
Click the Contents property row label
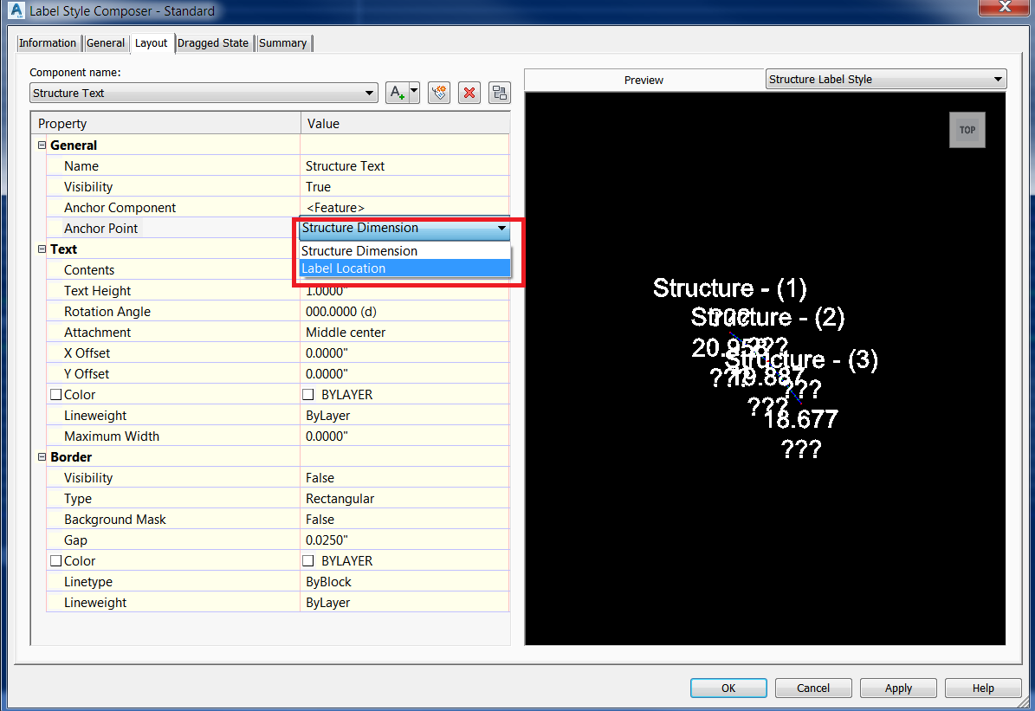coord(89,270)
